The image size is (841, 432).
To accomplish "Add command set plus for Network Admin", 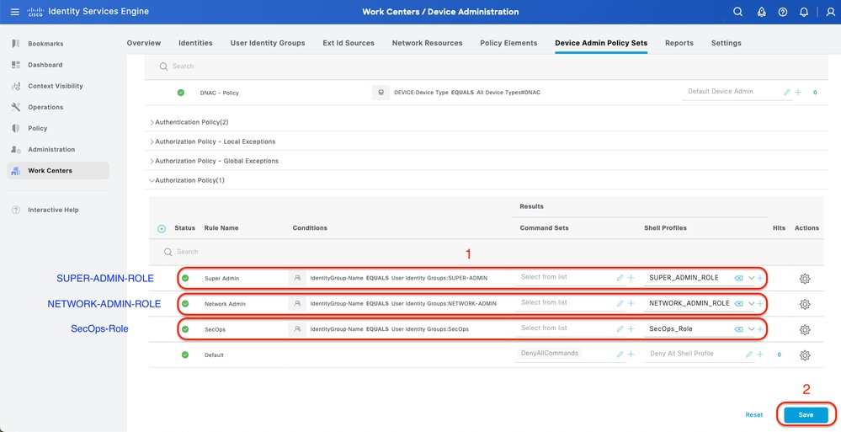I will [631, 303].
